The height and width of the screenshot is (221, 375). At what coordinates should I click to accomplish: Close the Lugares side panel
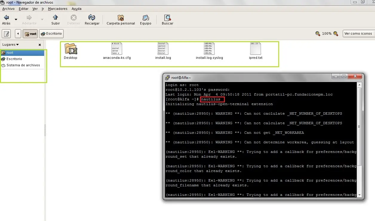tap(40, 45)
